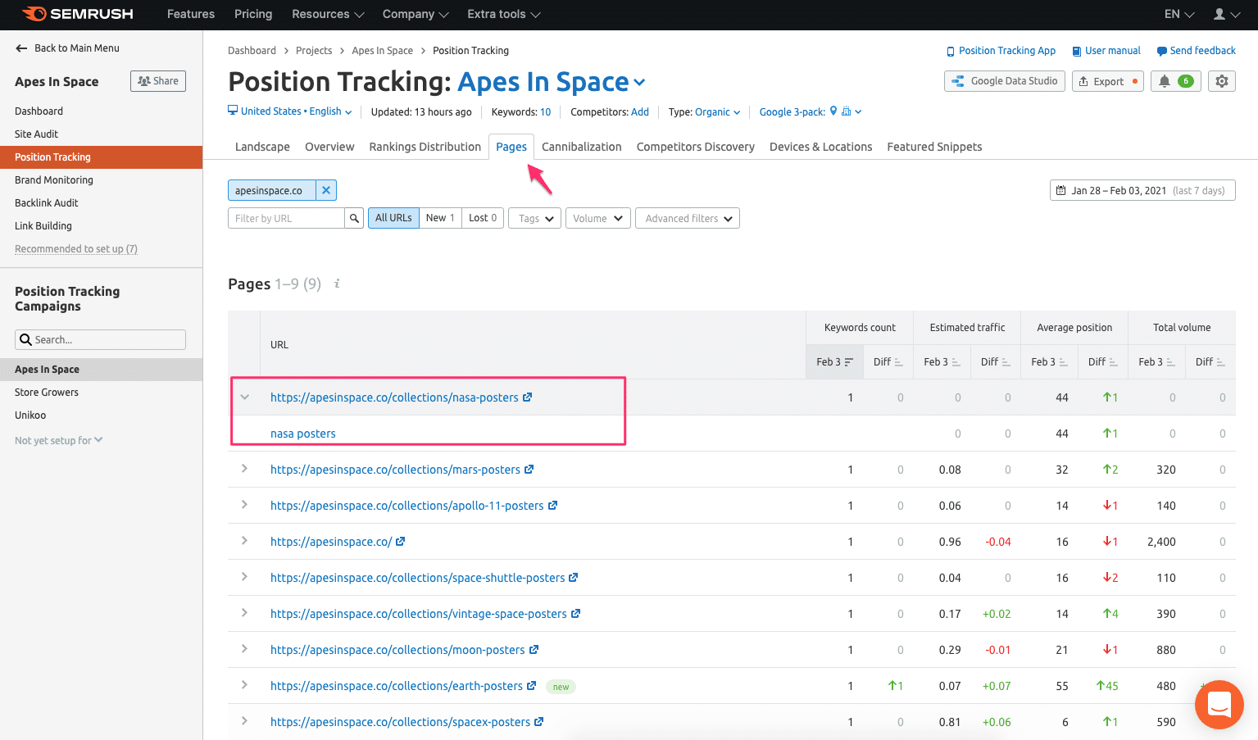Open the Extra tools menu
The width and height of the screenshot is (1258, 740).
click(504, 14)
